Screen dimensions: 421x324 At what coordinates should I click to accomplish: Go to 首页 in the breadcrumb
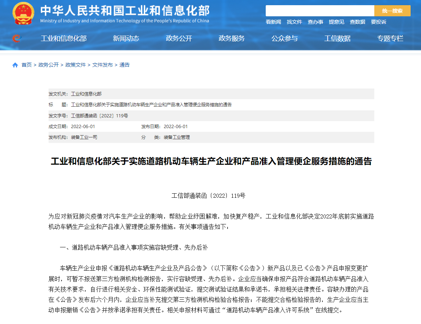pyautogui.click(x=27, y=65)
